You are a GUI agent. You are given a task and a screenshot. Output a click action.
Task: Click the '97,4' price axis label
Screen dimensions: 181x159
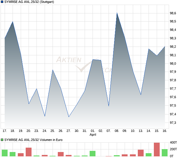pos(173,114)
